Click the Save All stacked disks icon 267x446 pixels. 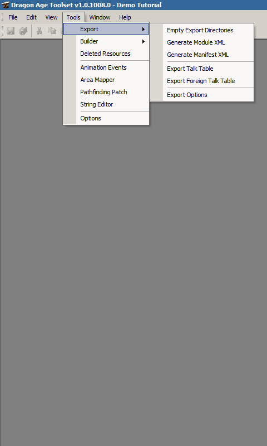point(23,31)
